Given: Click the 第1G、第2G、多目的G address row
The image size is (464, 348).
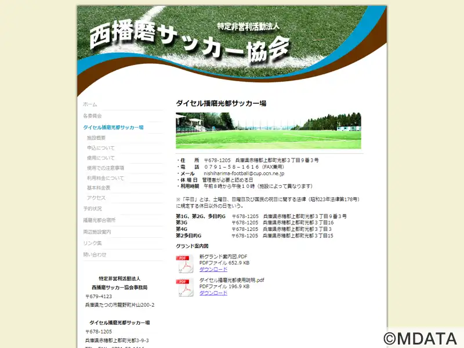Looking at the screenshot, I should 262,216.
